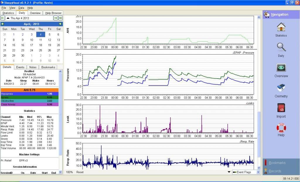
Task: Click the EPAP legend label on the Pressure graph
Action: pyautogui.click(x=237, y=53)
